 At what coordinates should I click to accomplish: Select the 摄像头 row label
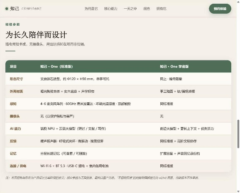tap(15, 116)
